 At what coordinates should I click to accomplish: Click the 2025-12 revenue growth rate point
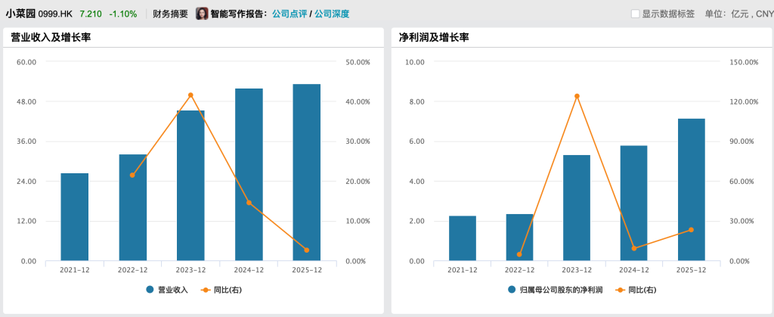pyautogui.click(x=306, y=250)
